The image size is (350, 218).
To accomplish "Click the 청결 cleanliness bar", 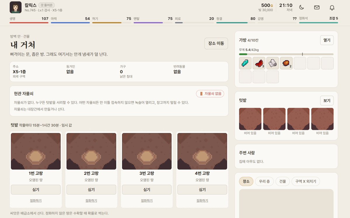I will click(236, 22).
